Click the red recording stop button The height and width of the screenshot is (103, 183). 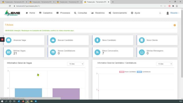pyautogui.click(x=2, y=39)
